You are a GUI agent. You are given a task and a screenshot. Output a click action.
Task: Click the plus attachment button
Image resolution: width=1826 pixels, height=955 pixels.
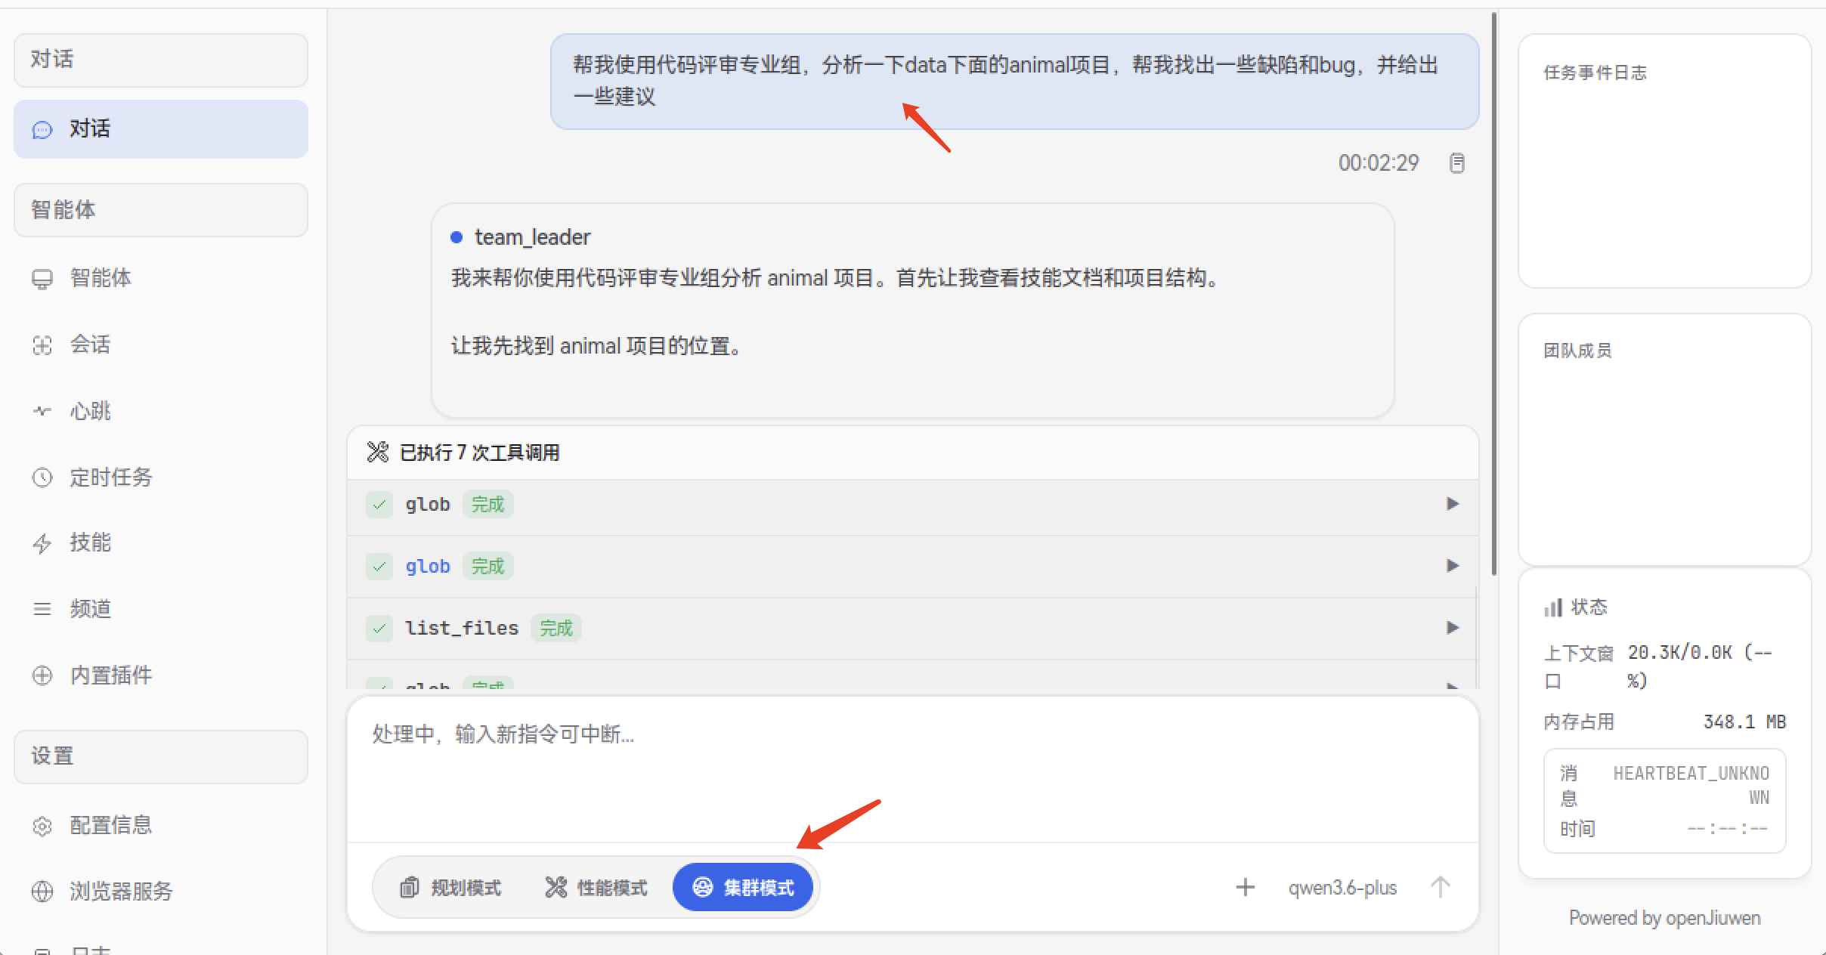click(1246, 887)
